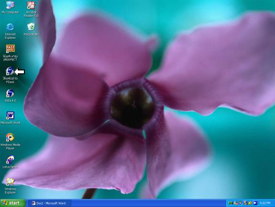Click the white arrow pointing at FDesk

(x=20, y=71)
